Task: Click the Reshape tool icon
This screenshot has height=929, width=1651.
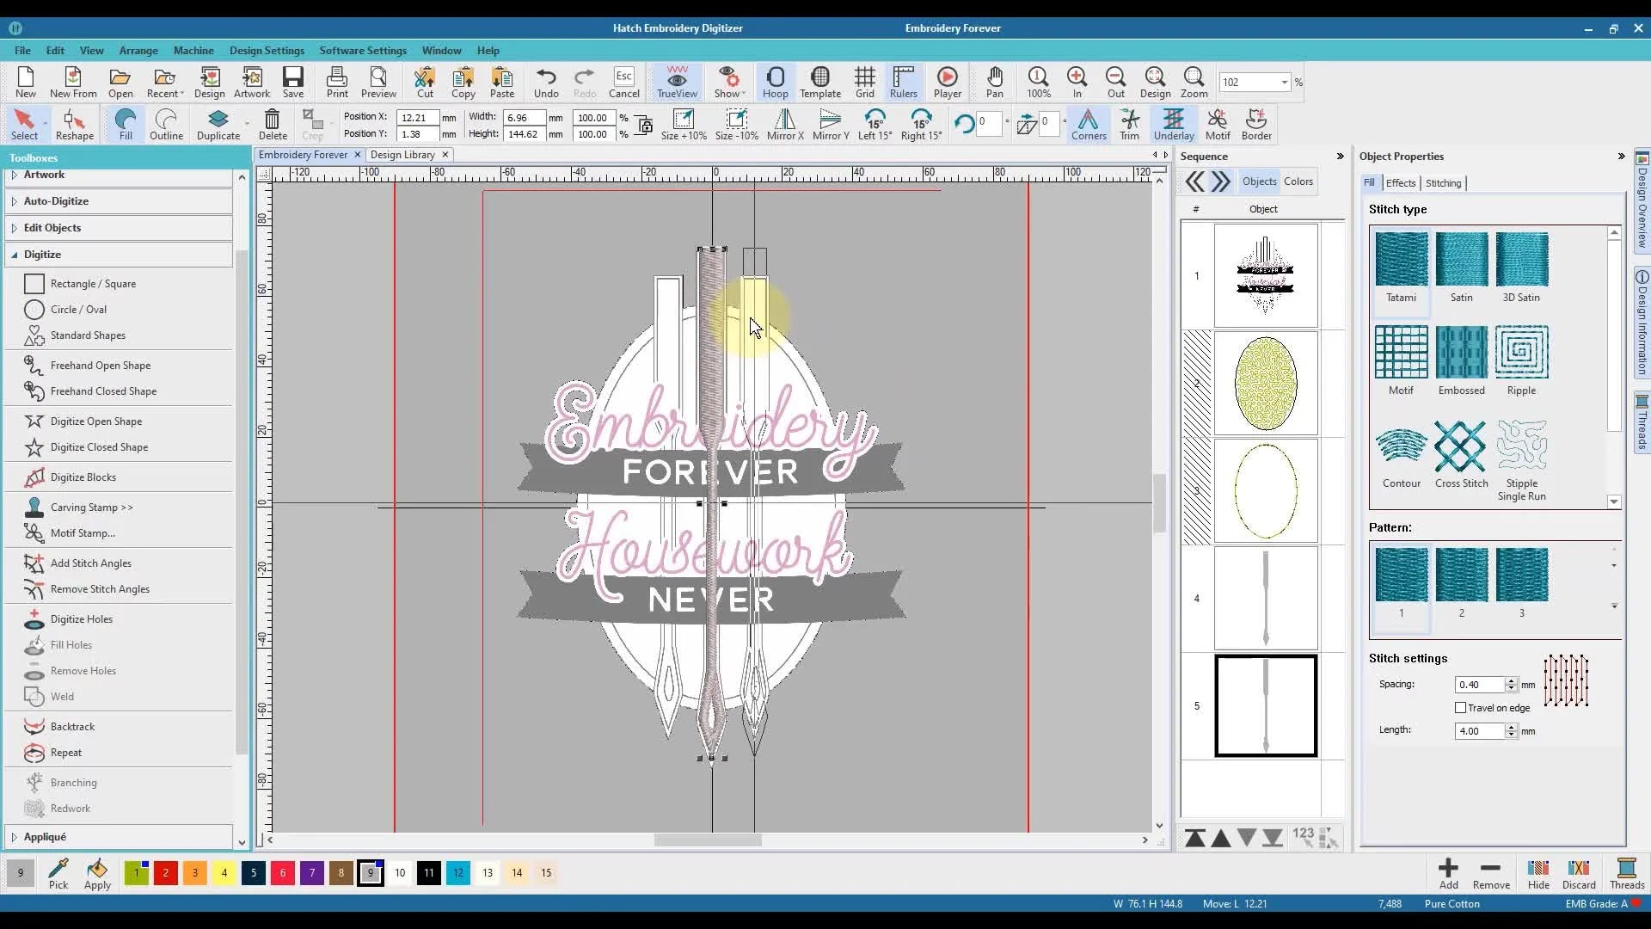Action: click(x=74, y=124)
